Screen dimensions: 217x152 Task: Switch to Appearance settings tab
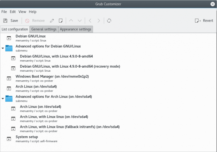75,29
